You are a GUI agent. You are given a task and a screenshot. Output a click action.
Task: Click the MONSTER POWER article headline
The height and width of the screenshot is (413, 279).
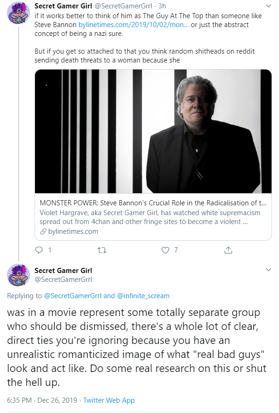[x=153, y=203]
